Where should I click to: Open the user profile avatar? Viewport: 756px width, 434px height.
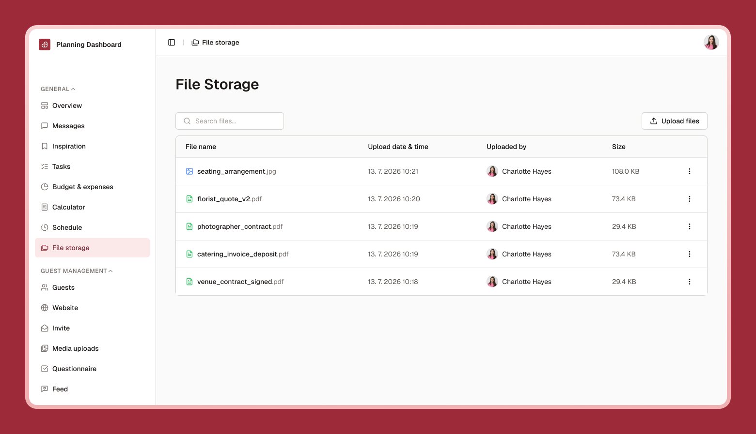click(711, 43)
